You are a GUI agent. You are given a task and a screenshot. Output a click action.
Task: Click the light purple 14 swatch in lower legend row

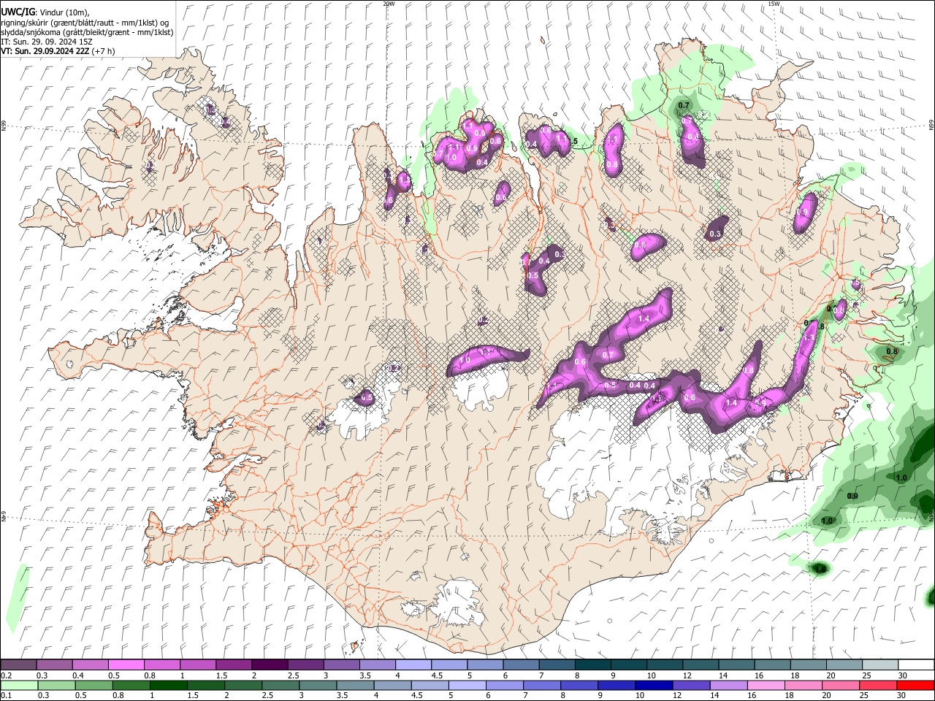[728, 685]
